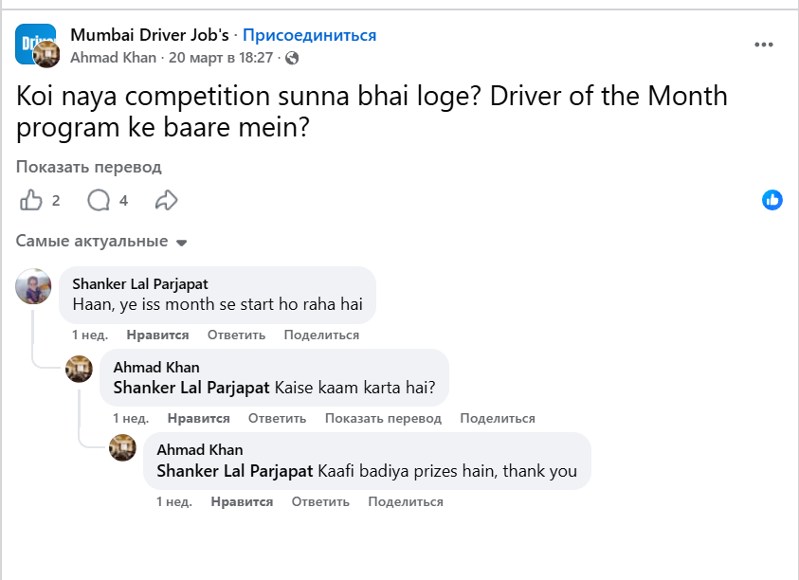Click the share arrow icon
The image size is (799, 580).
(x=167, y=200)
